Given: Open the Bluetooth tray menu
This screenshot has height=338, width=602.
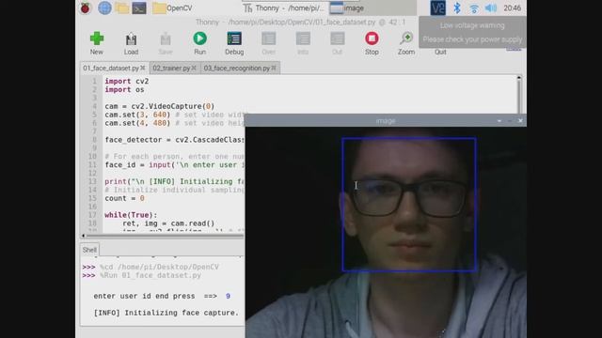Looking at the screenshot, I should coord(457,8).
